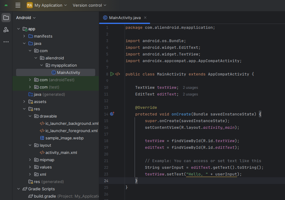Click the override gutter icon on line 14

pos(112,114)
